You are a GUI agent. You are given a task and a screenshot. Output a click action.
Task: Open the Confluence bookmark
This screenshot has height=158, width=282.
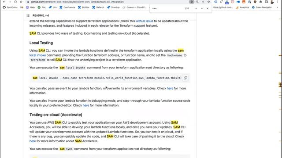[67, 7]
